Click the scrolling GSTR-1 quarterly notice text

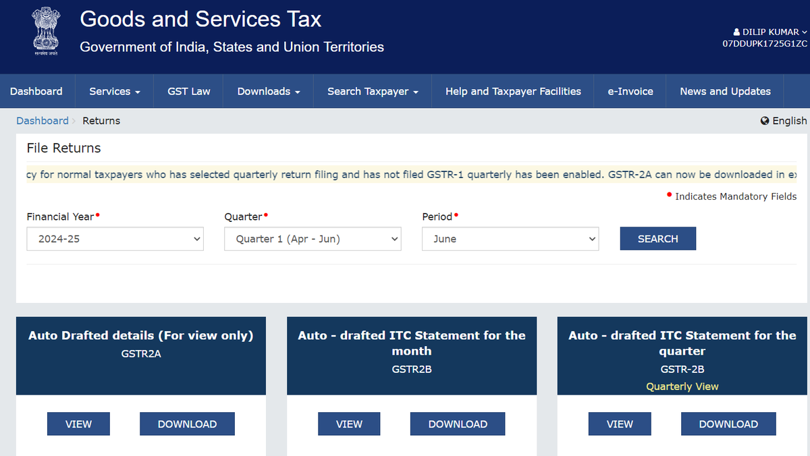[x=412, y=175]
